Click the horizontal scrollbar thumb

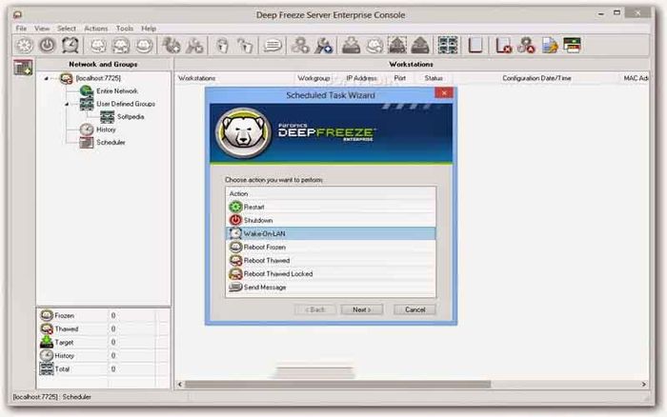click(x=337, y=385)
